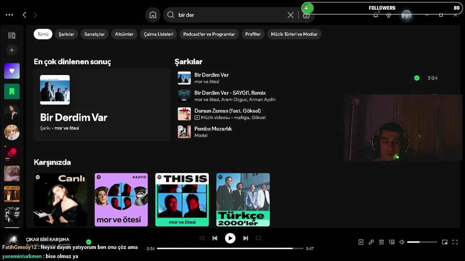
Task: Open the 'THIS IS mor ve ötesi' card
Action: 182,200
